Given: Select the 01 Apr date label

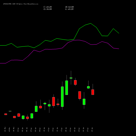Looking at the screenshot, I should [x=18, y=129].
